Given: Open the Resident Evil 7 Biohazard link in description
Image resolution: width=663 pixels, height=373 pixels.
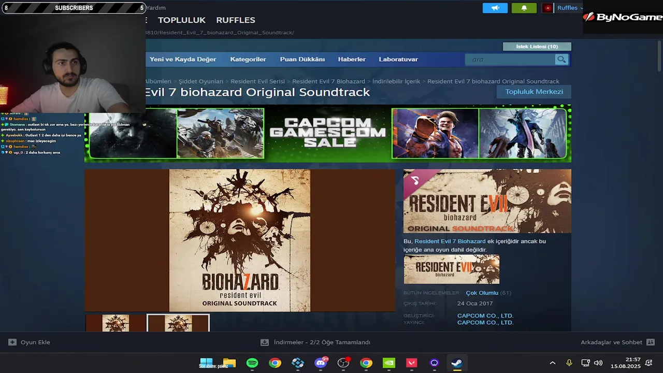Looking at the screenshot, I should [x=450, y=241].
